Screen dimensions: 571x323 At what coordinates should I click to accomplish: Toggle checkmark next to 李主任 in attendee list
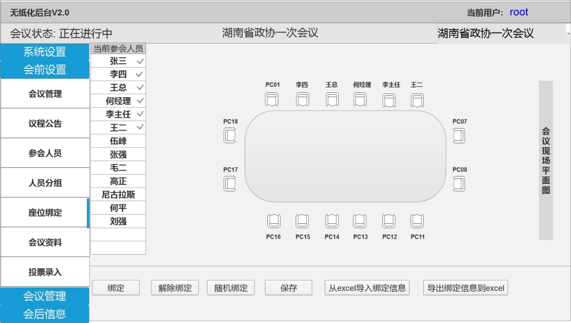[x=140, y=114]
